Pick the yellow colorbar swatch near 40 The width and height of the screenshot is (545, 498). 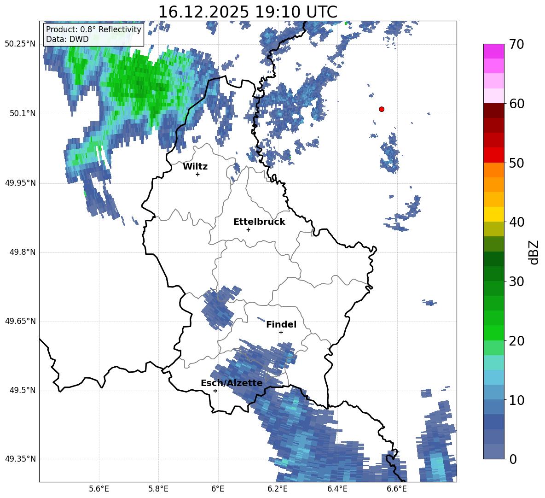tap(493, 214)
